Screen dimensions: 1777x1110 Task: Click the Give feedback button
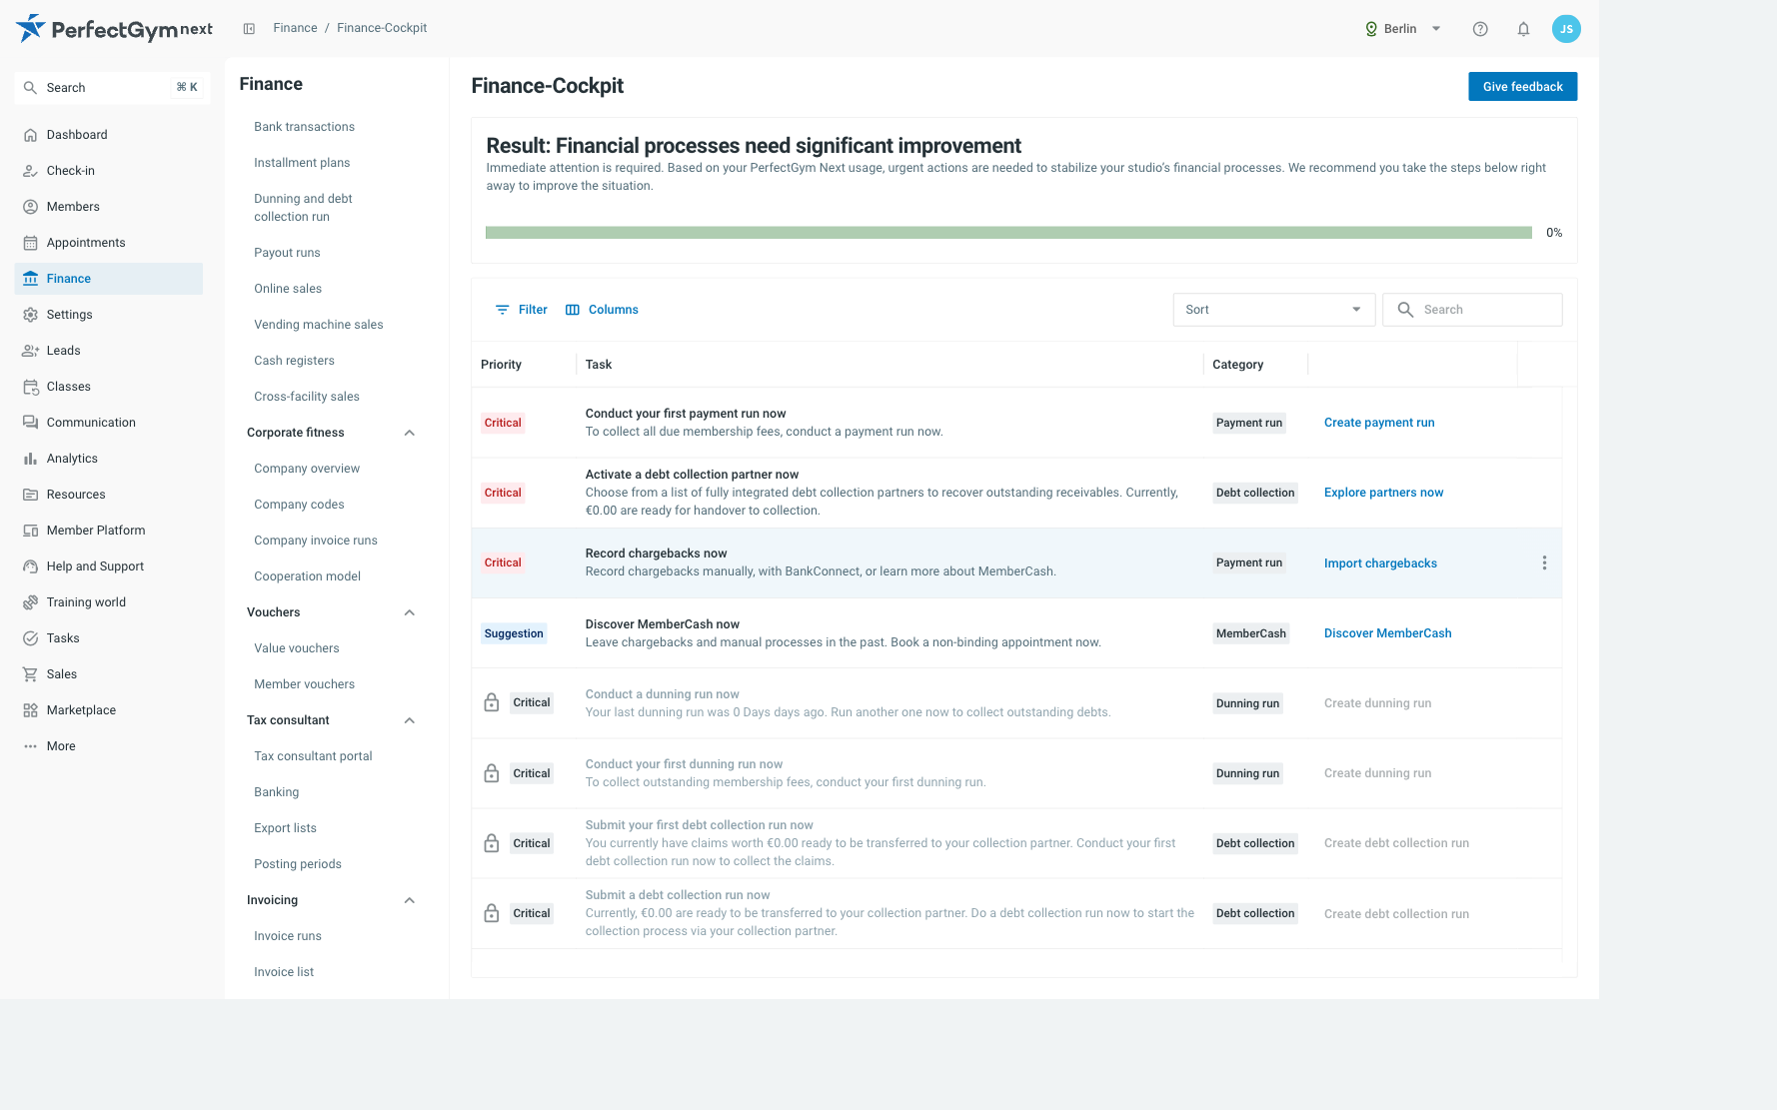pos(1522,87)
